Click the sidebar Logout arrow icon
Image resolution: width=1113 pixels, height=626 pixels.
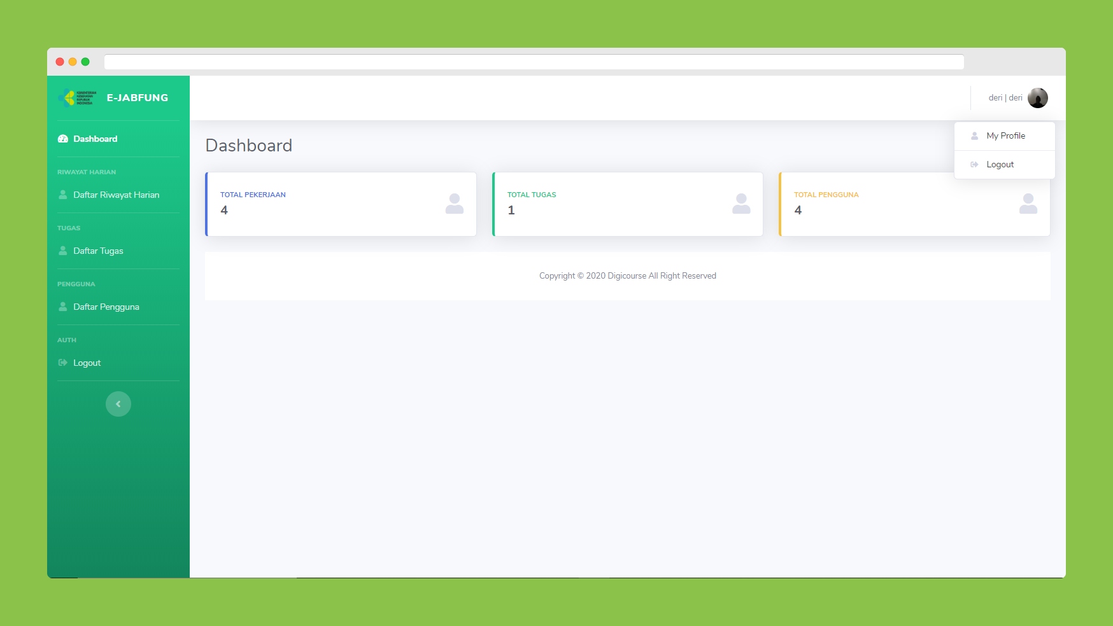click(x=63, y=363)
